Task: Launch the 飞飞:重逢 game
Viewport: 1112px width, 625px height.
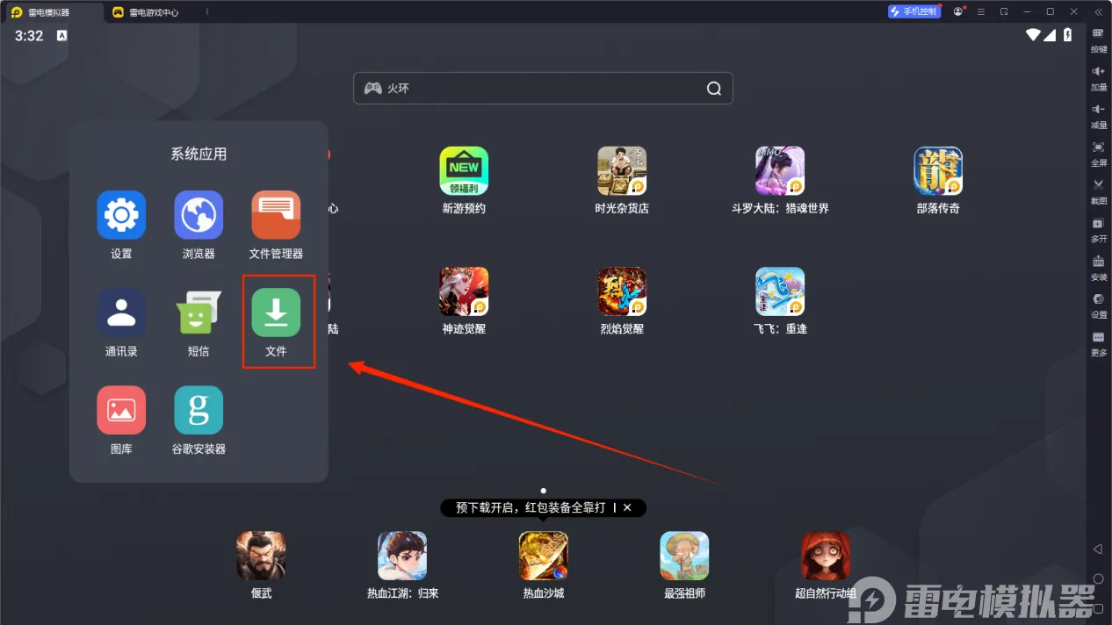Action: pos(780,291)
